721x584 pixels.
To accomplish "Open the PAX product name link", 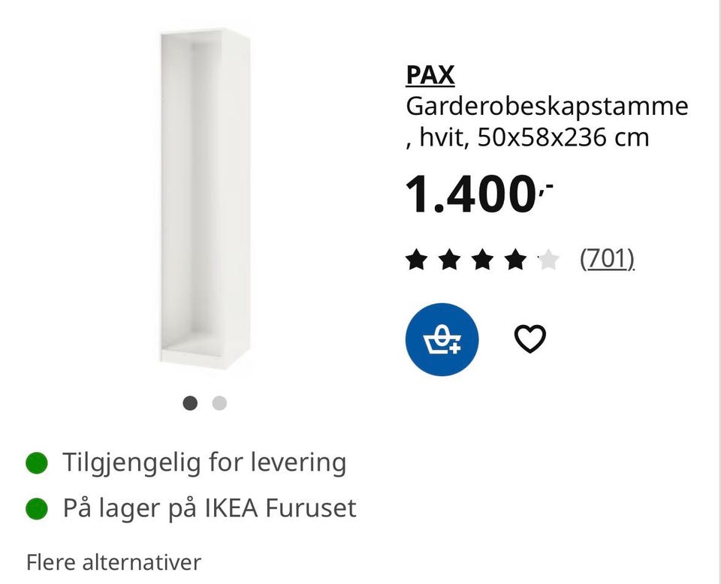I will pos(430,75).
